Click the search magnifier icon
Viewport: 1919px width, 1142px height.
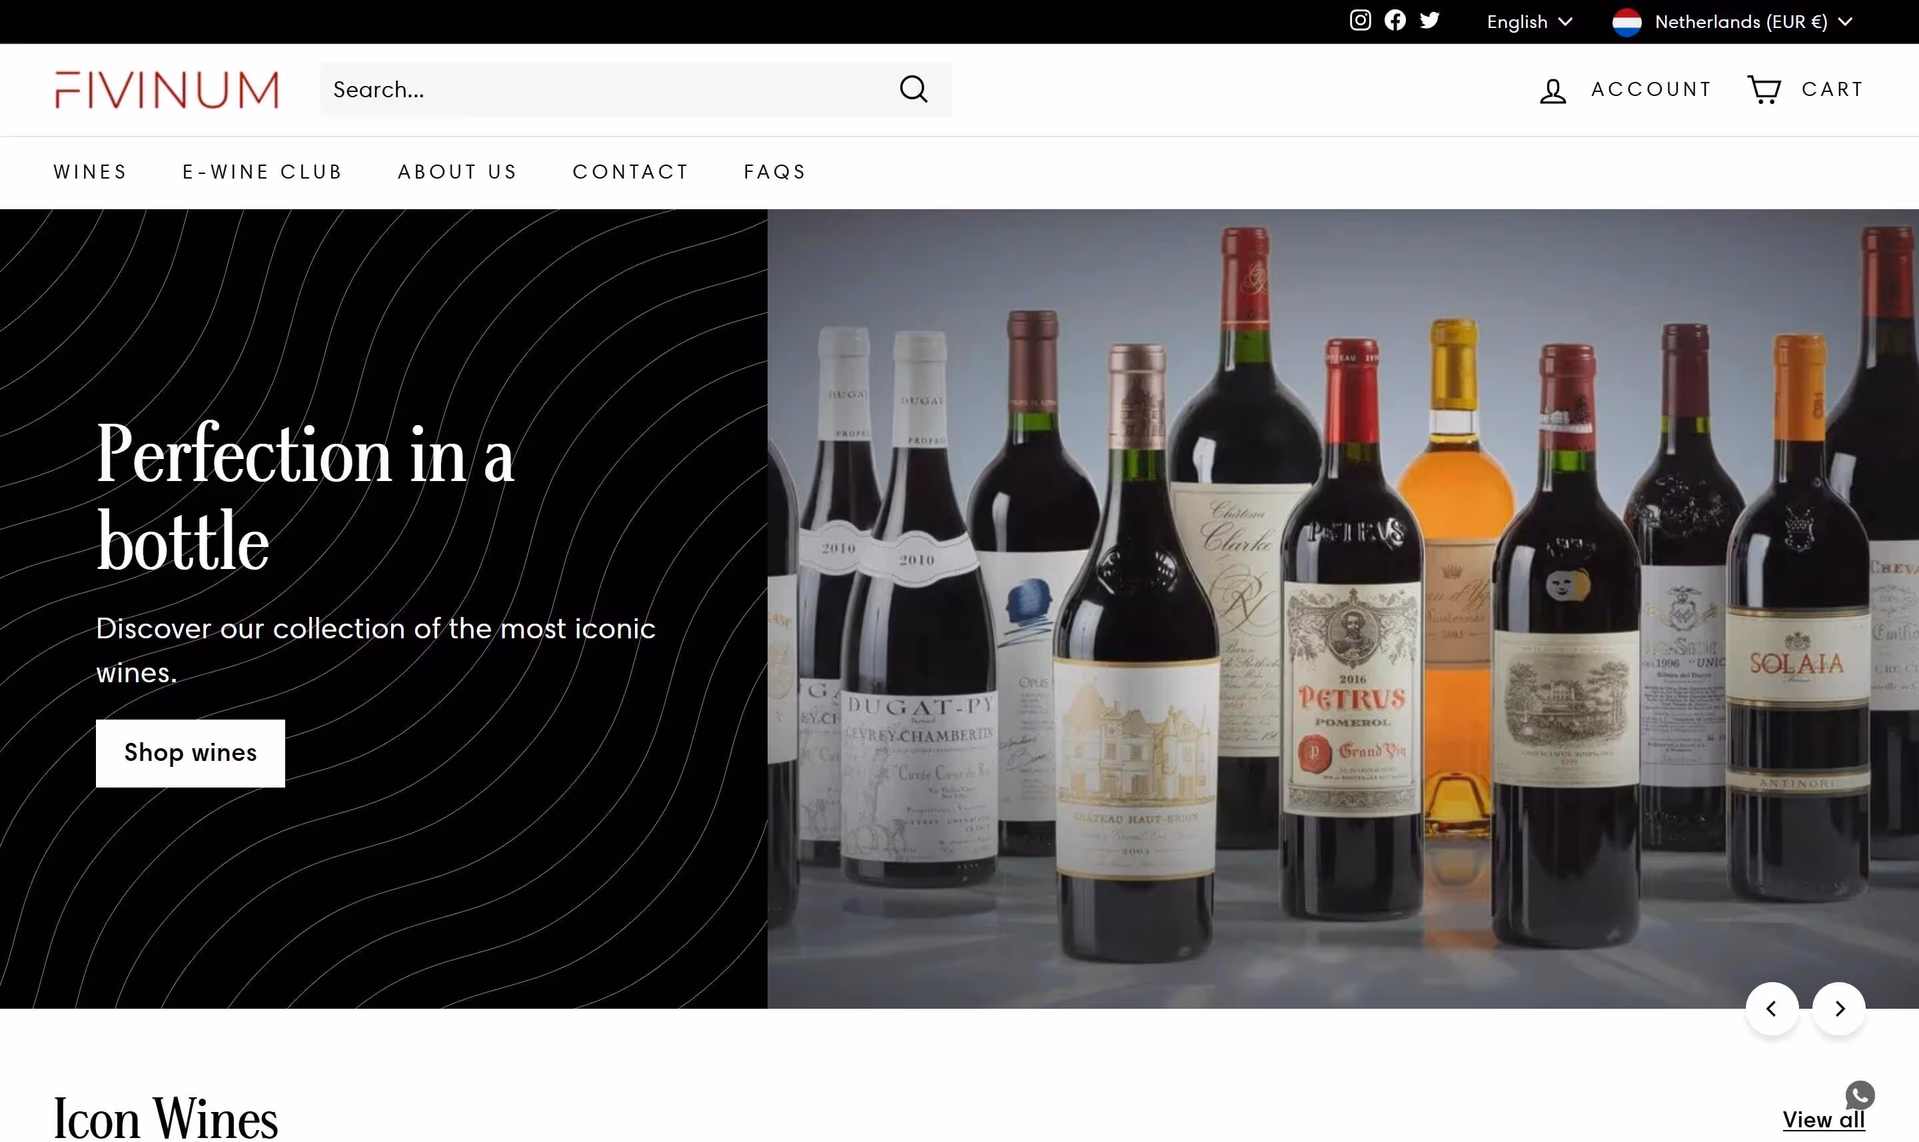914,89
